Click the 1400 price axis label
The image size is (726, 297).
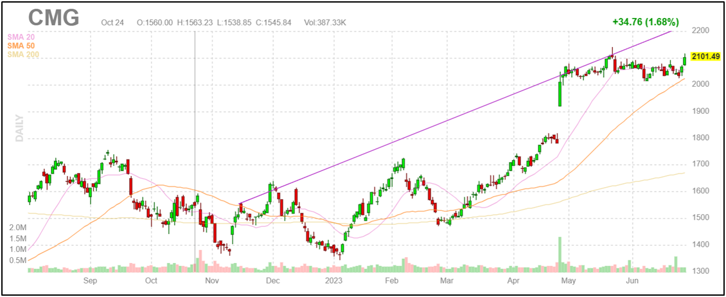tap(700, 244)
